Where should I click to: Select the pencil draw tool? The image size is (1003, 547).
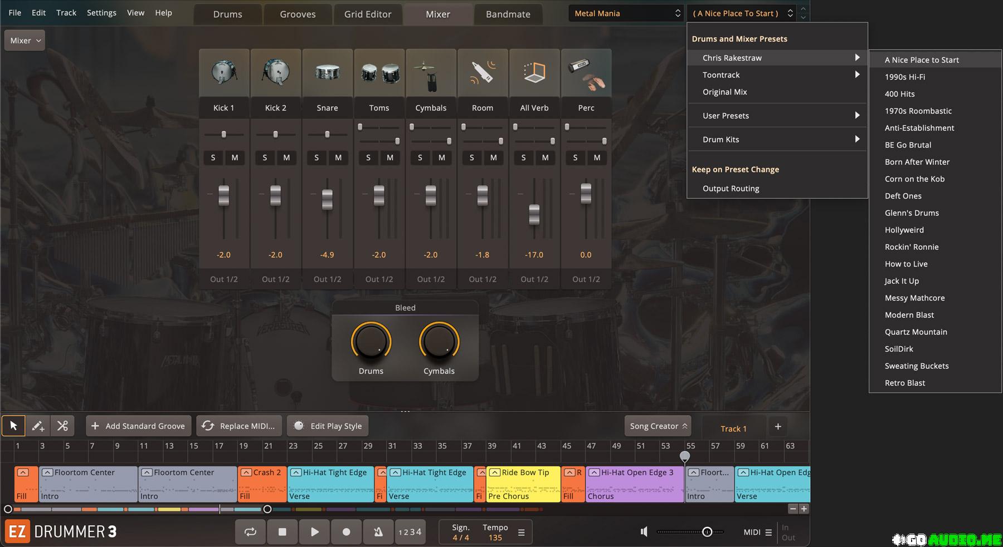(x=38, y=426)
